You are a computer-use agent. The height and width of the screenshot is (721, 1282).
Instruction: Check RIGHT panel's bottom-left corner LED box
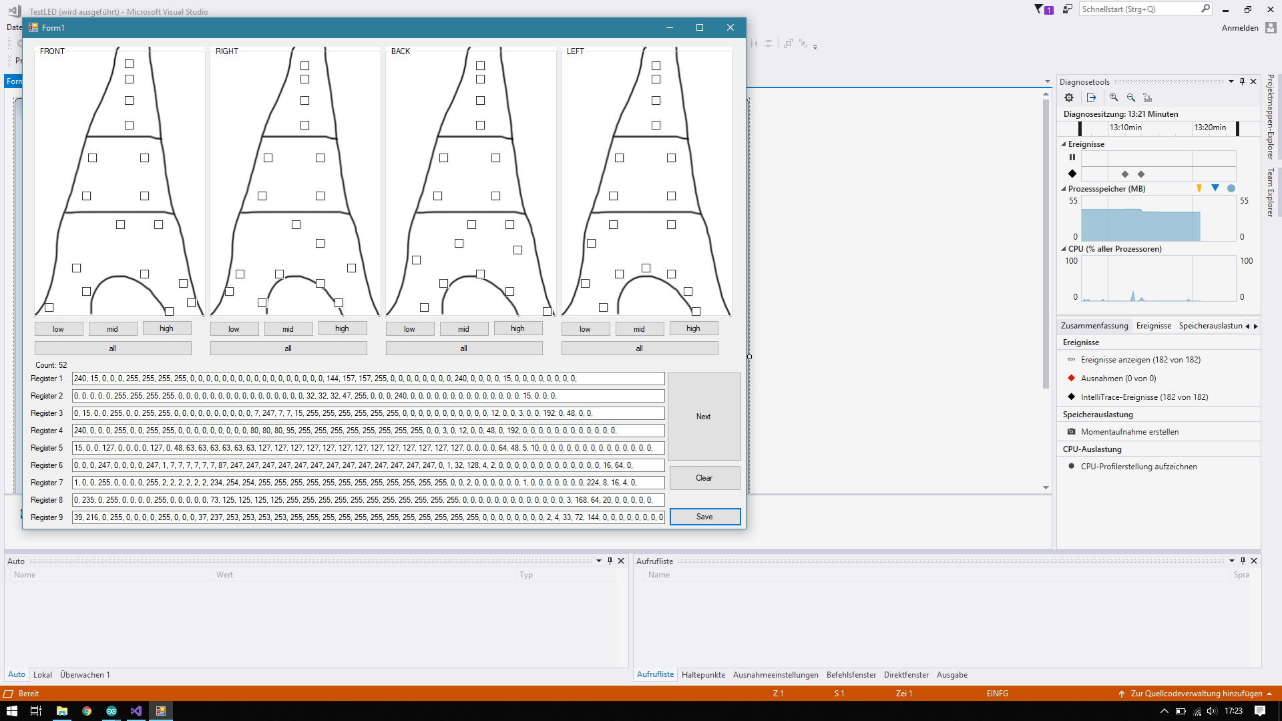point(230,292)
